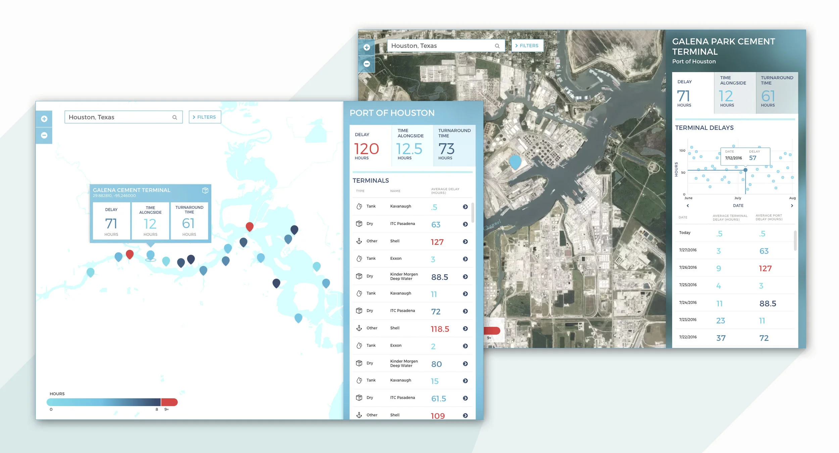Open details arrow for Exxon 2 row
Image resolution: width=839 pixels, height=453 pixels.
click(465, 346)
